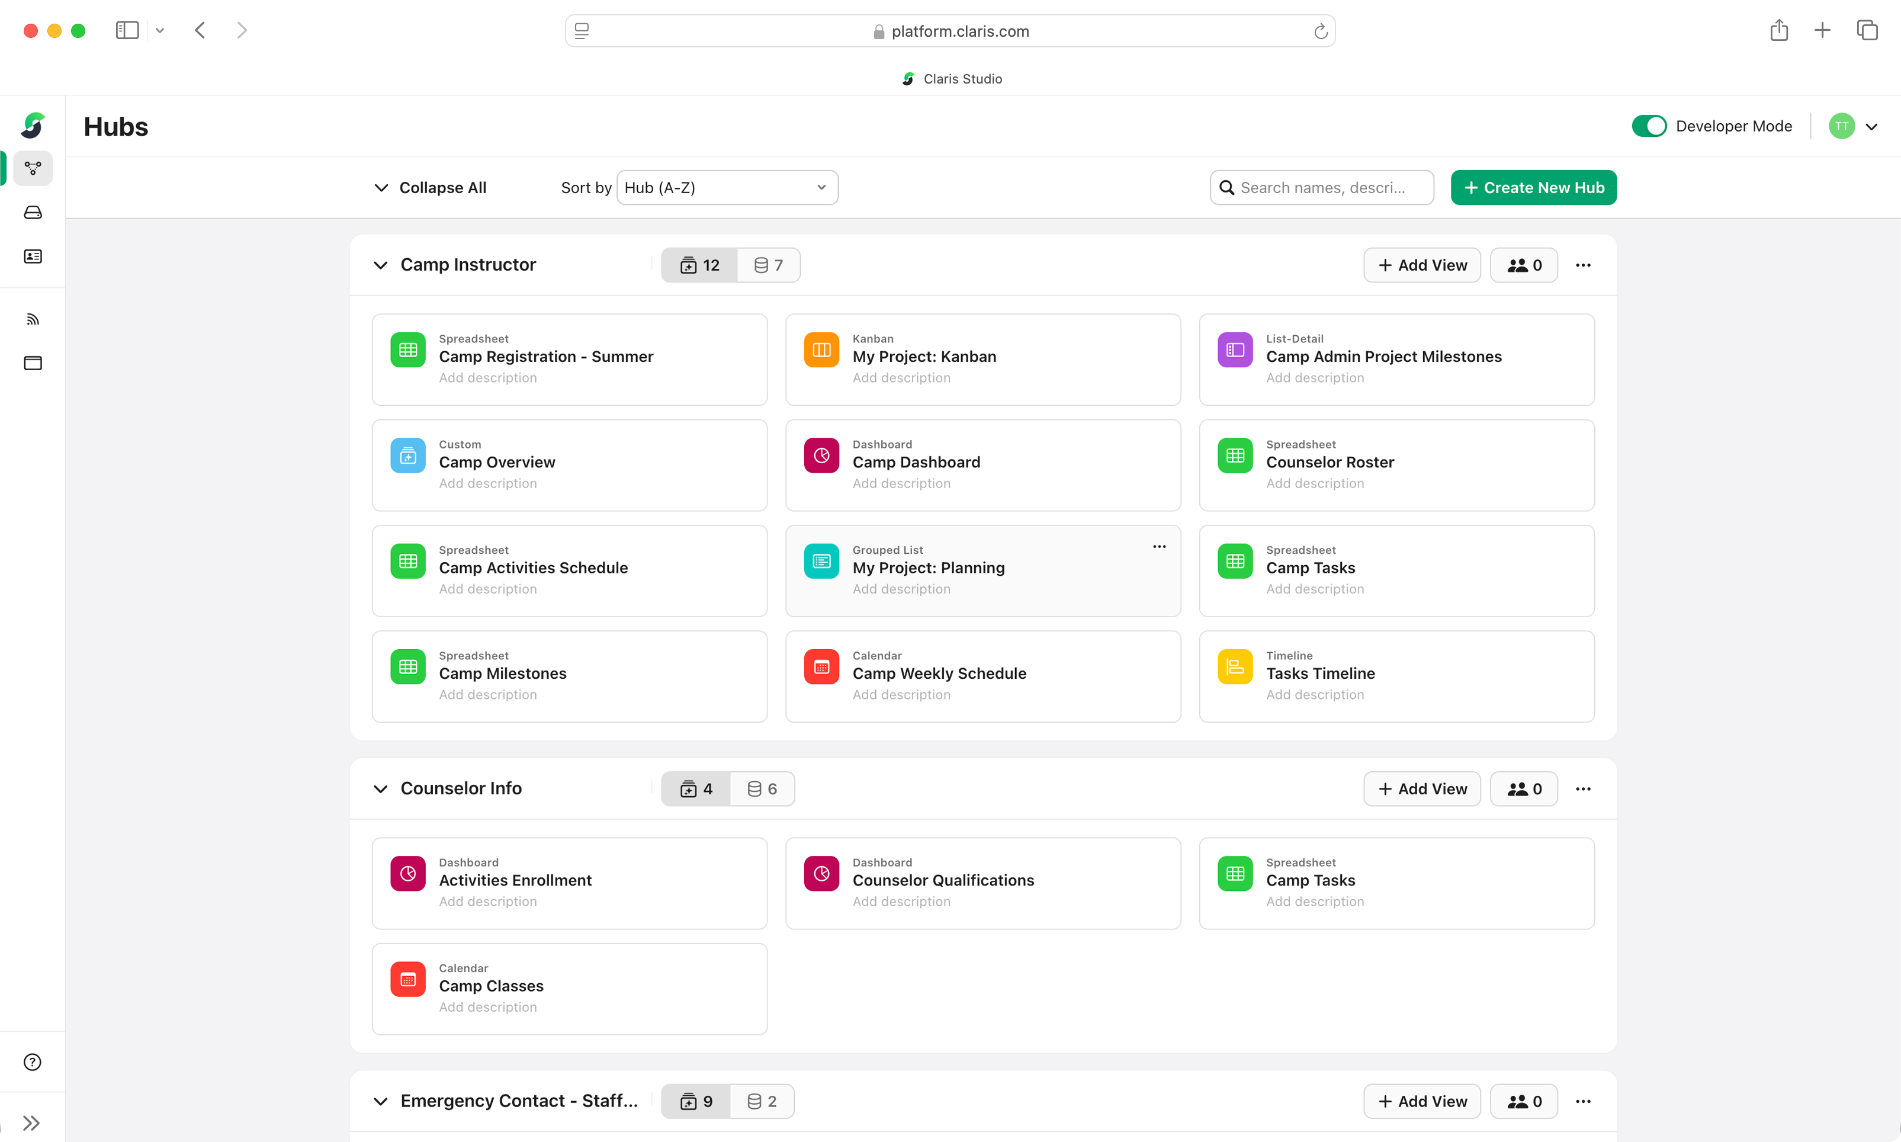
Task: Click Add View for Counselor Info hub
Action: pyautogui.click(x=1422, y=789)
